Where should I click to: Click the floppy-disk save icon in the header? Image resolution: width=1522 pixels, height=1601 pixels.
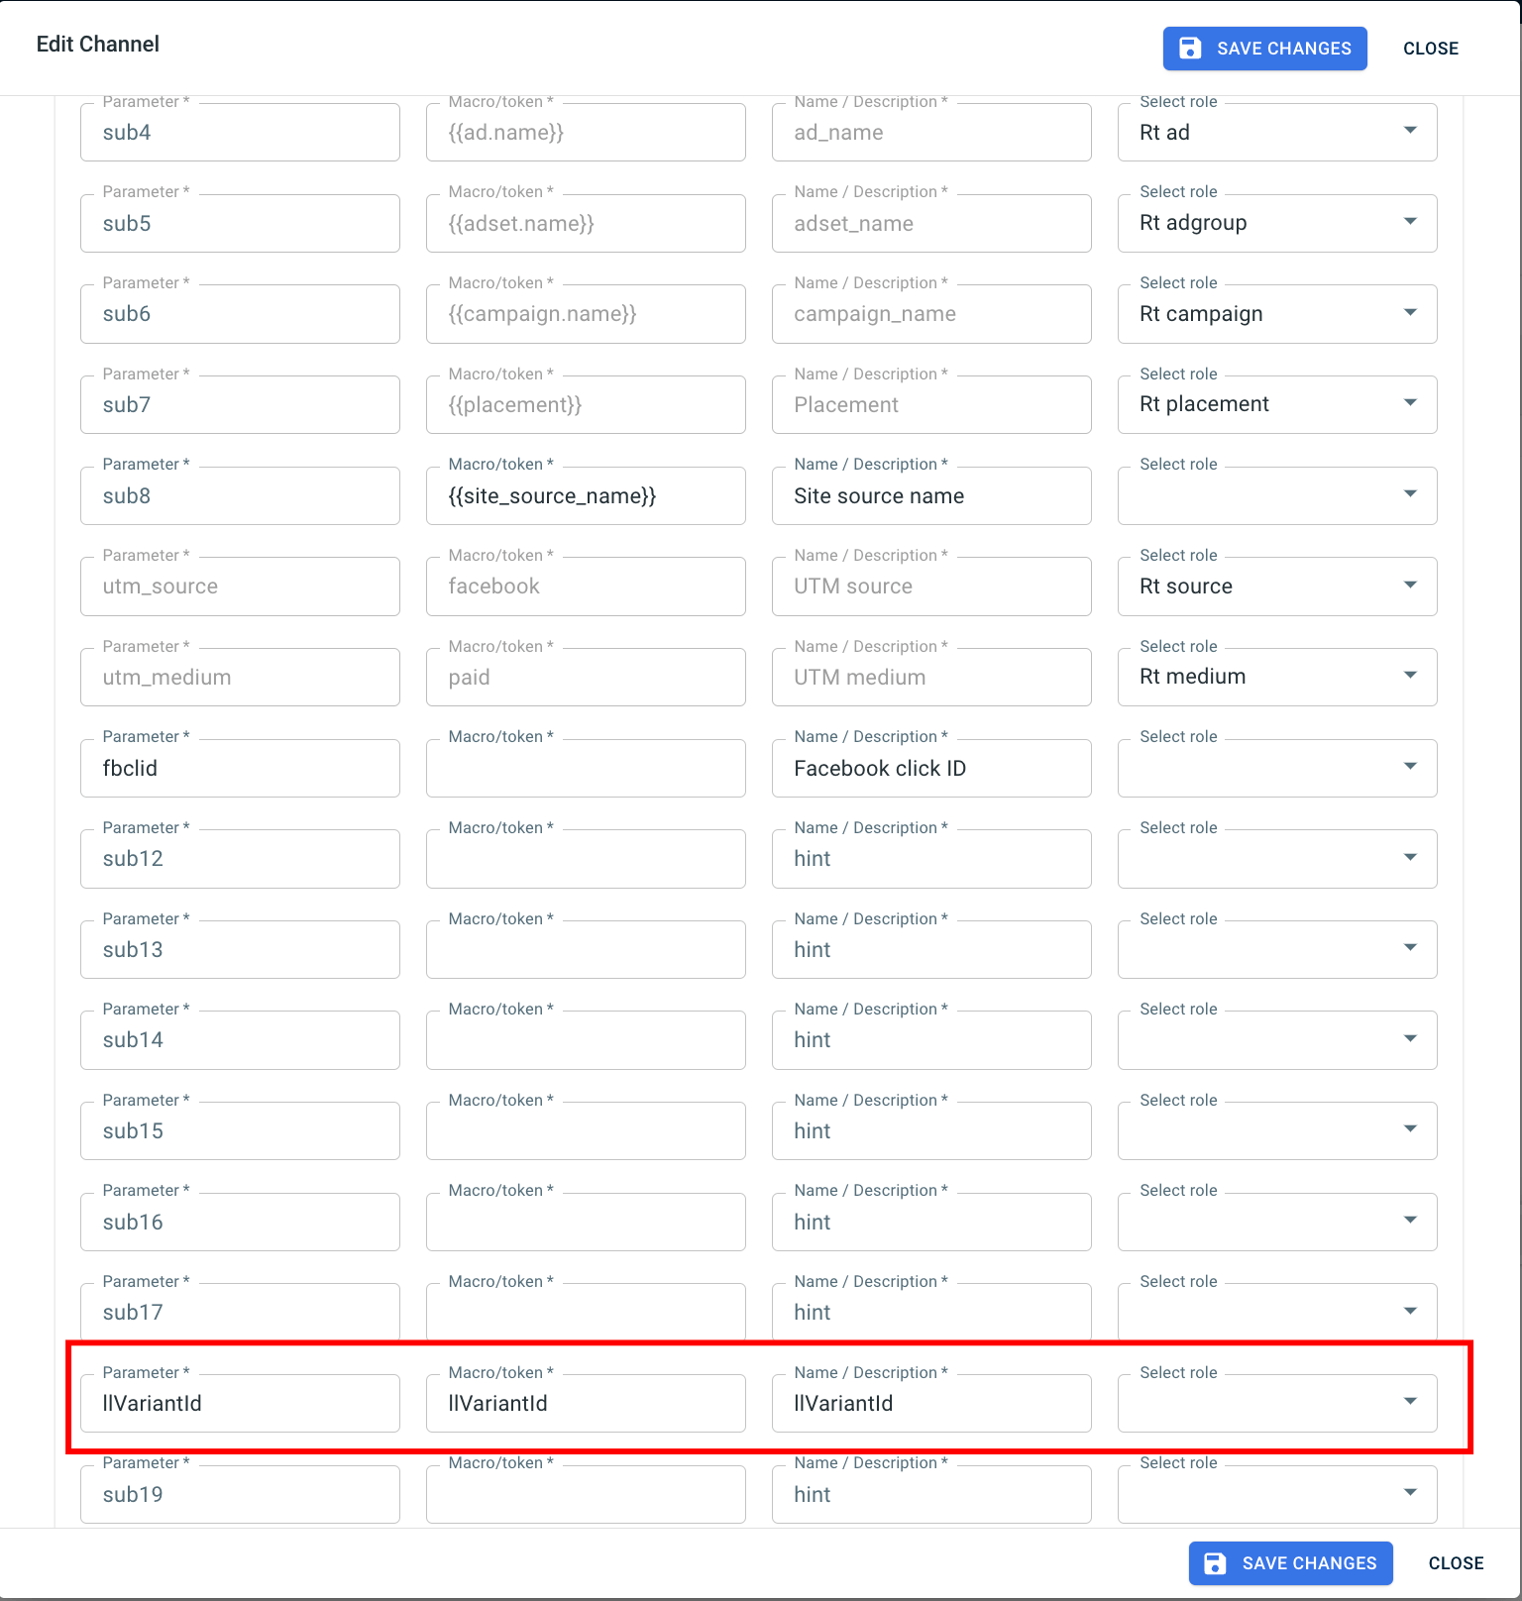pos(1190,49)
